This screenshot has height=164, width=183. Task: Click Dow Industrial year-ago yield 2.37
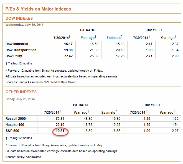point(175,44)
